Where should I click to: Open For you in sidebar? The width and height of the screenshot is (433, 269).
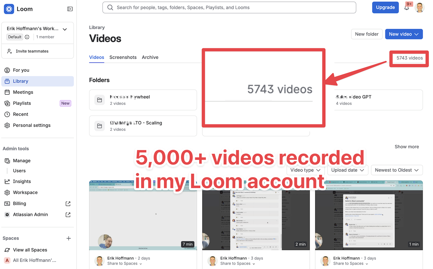38,70
